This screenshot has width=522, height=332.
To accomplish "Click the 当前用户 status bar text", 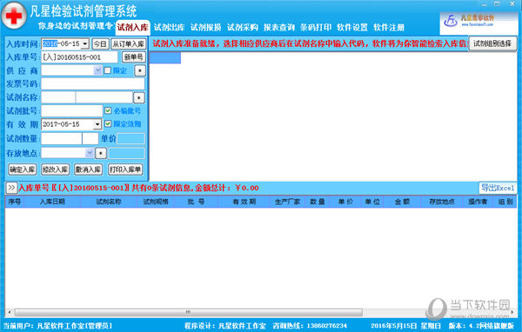I will tap(57, 326).
